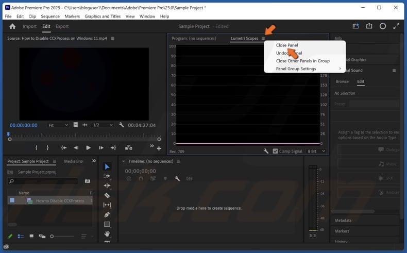Open Source monitor panel menu icon

pyautogui.click(x=113, y=39)
